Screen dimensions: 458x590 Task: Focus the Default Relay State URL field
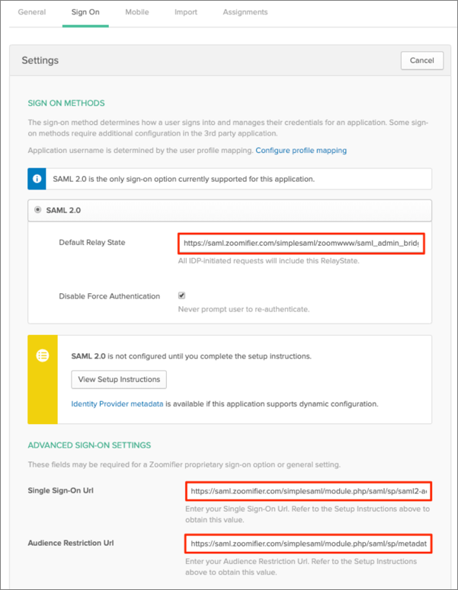pyautogui.click(x=300, y=243)
